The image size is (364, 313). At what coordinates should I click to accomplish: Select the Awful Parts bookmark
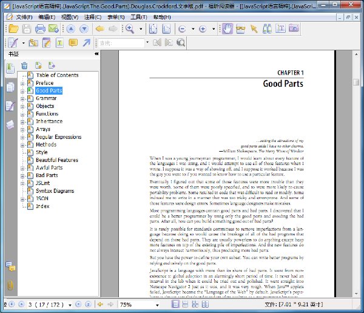[x=49, y=167]
